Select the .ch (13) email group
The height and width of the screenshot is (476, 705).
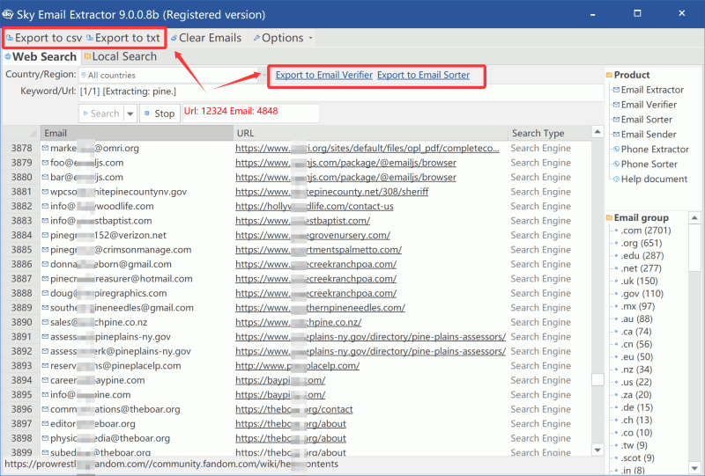tap(636, 420)
